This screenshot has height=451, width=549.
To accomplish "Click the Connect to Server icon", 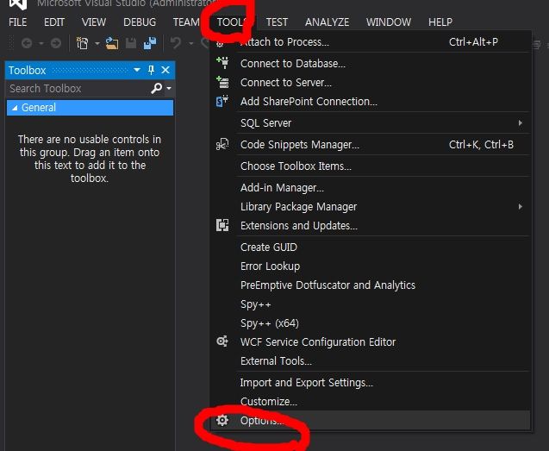I will (x=222, y=82).
